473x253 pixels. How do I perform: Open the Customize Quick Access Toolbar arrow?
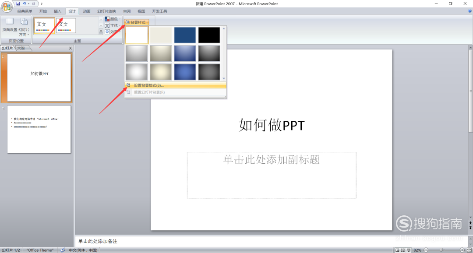click(42, 4)
